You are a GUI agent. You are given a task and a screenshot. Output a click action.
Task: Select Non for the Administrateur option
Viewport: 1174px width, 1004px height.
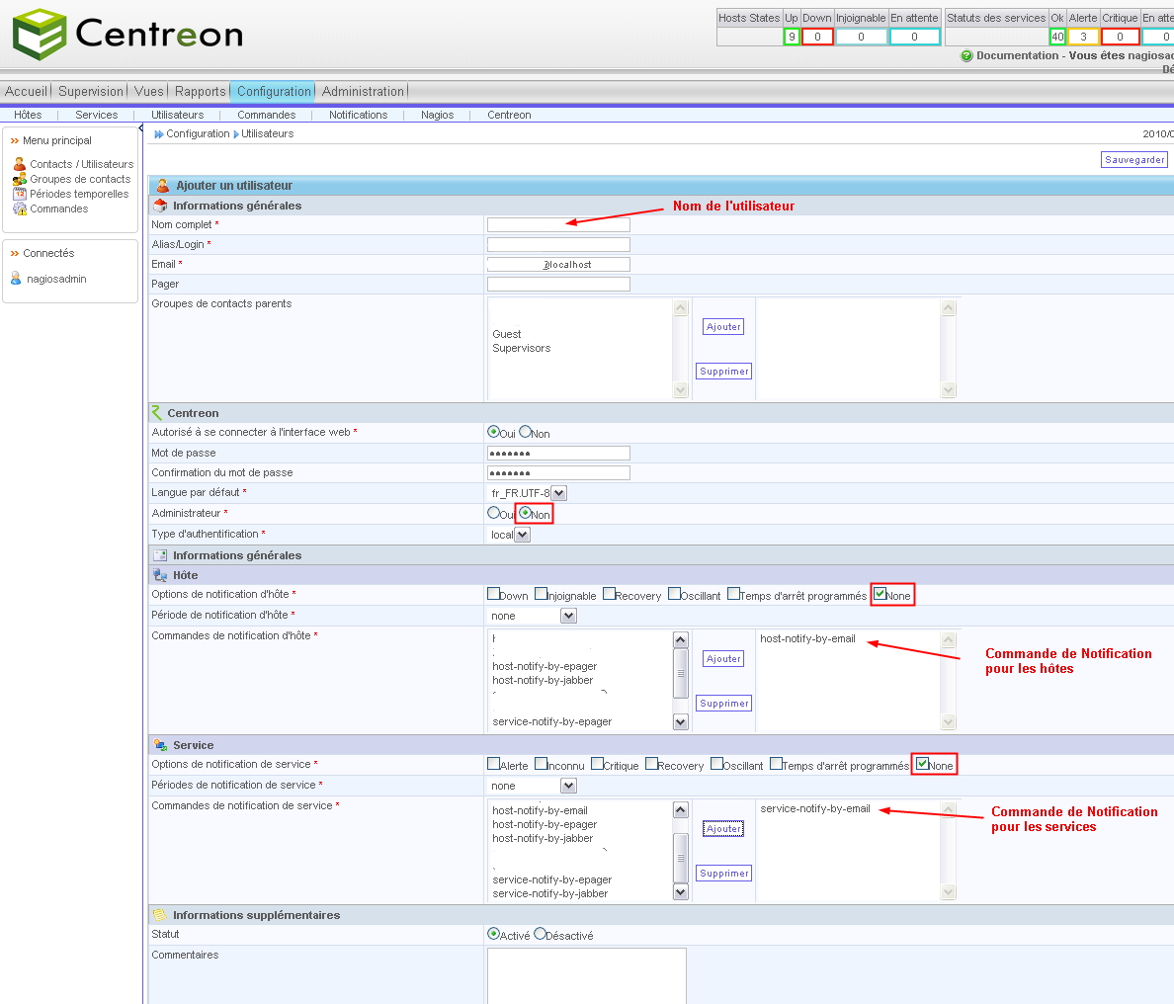526,513
